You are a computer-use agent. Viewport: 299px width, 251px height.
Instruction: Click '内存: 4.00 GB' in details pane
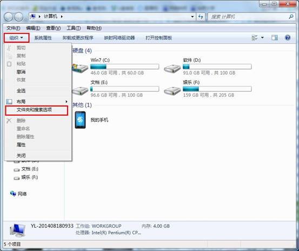[156, 226]
